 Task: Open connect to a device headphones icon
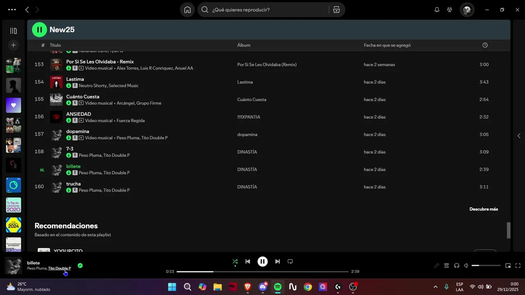pos(457,265)
